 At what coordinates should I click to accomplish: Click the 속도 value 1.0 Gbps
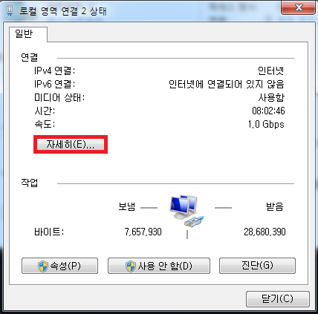click(266, 124)
